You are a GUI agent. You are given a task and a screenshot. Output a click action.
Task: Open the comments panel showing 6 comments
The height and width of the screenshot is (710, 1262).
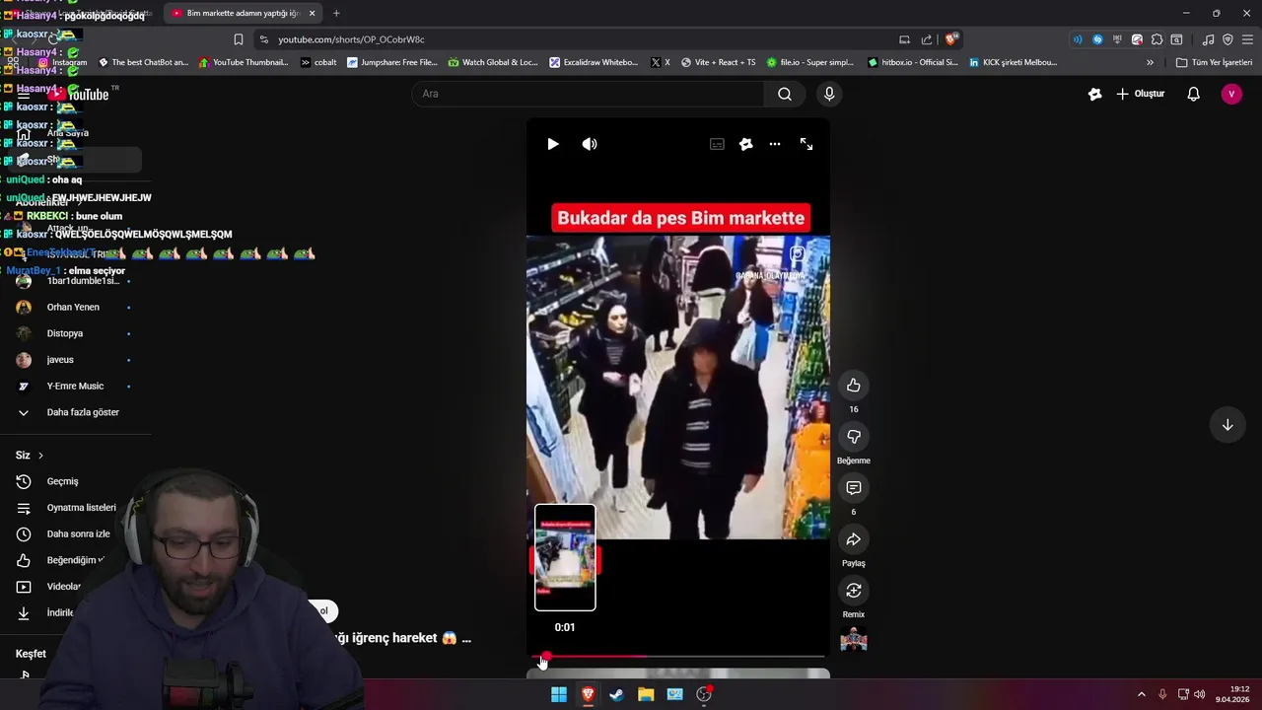[x=854, y=488]
